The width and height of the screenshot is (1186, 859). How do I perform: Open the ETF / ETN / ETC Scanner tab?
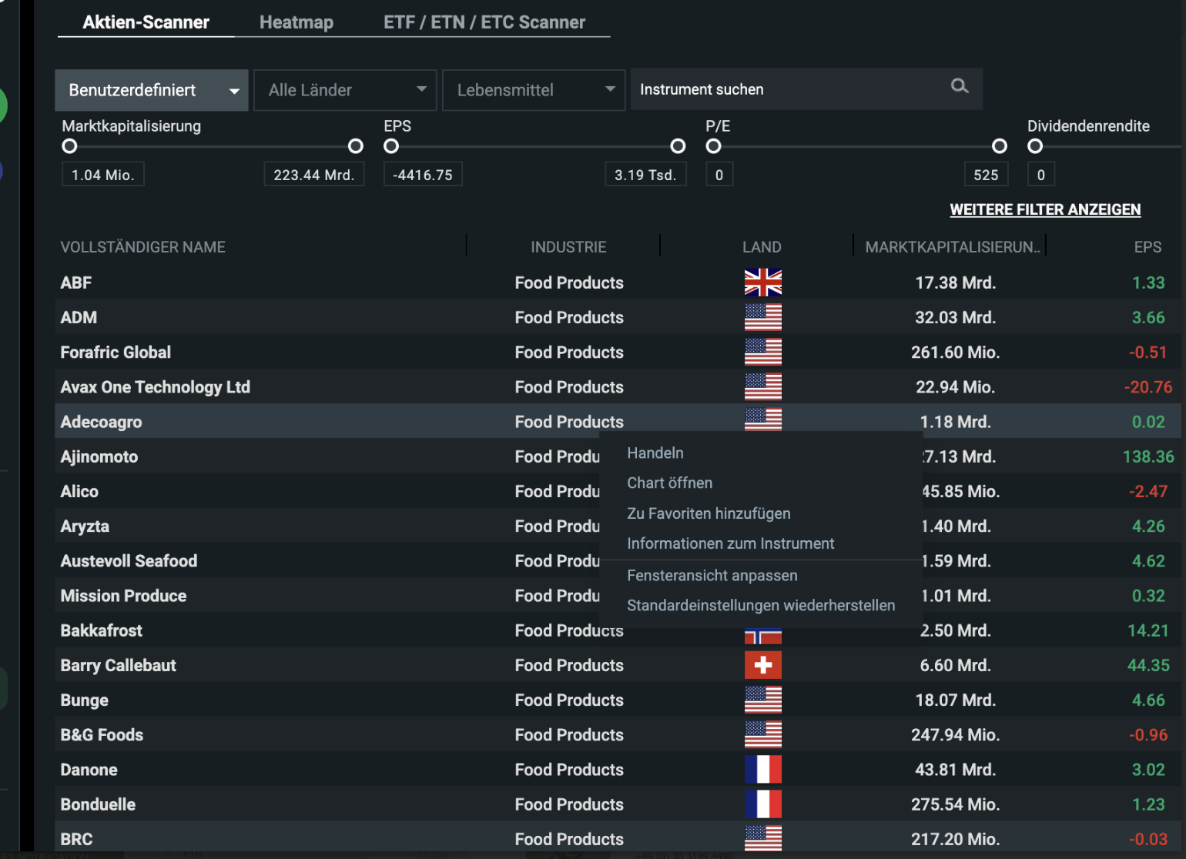484,22
